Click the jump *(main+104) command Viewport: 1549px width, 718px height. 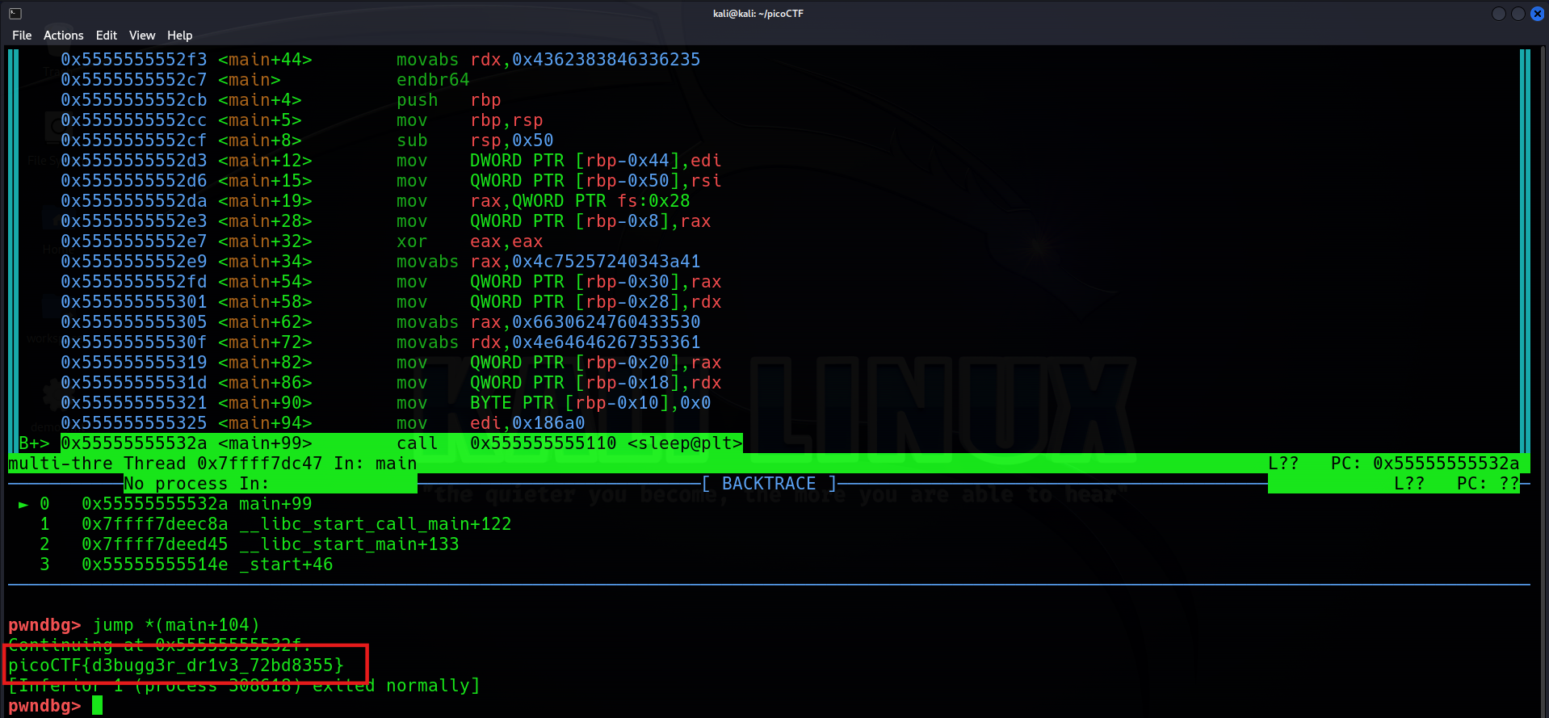coord(176,625)
